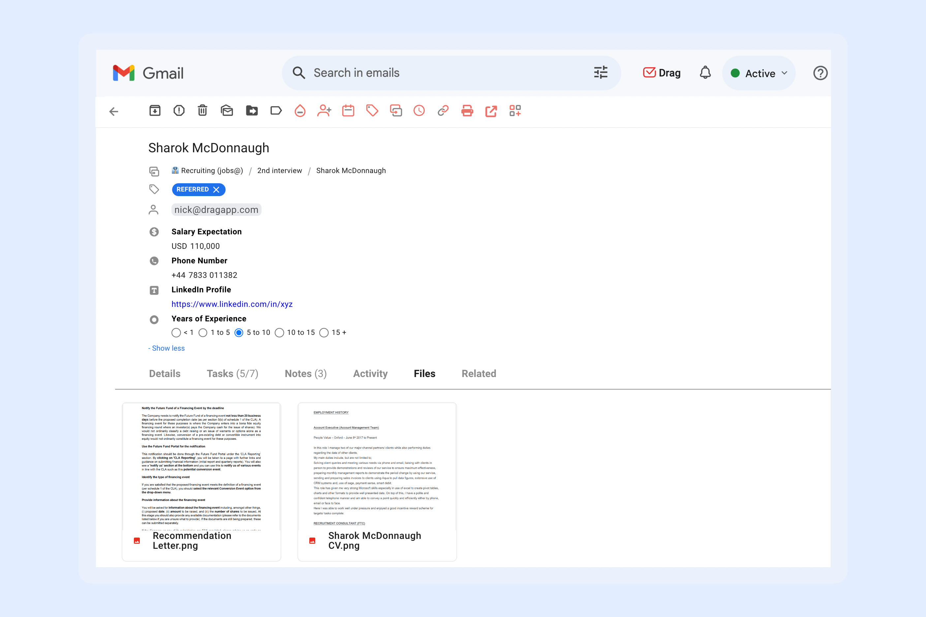Assign a user with person-plus icon

coord(324,111)
